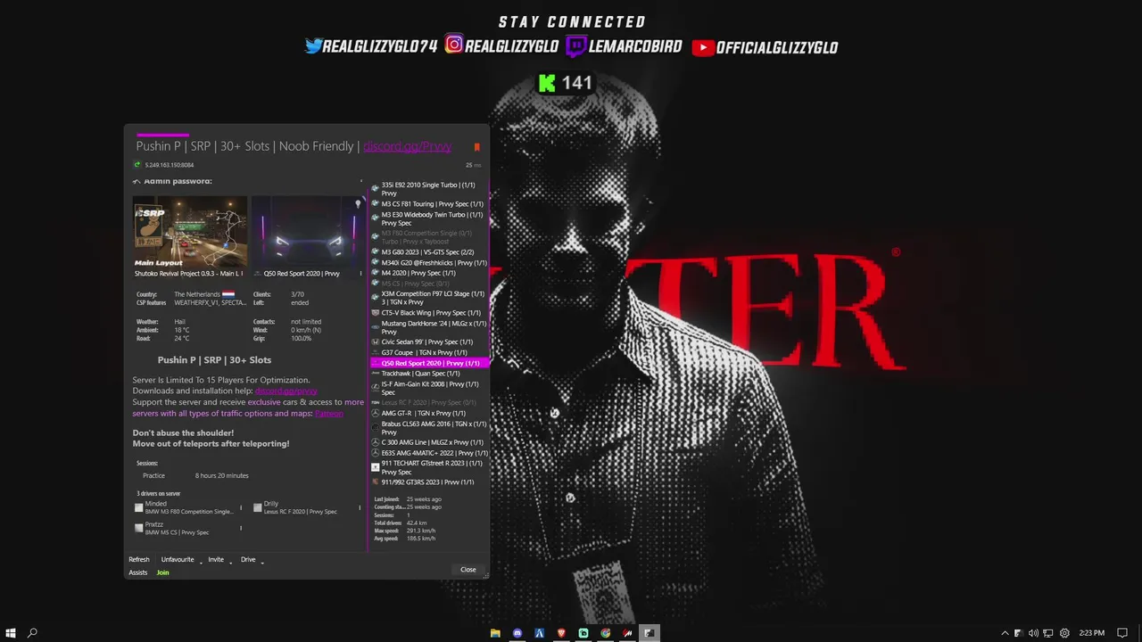
Task: Open Google Chrome from taskbar
Action: coord(606,633)
